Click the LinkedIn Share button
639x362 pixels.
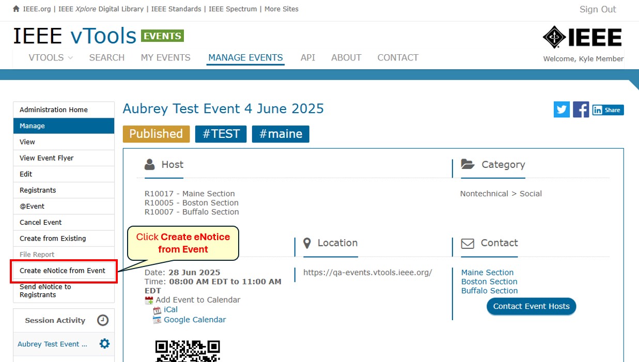coord(608,110)
